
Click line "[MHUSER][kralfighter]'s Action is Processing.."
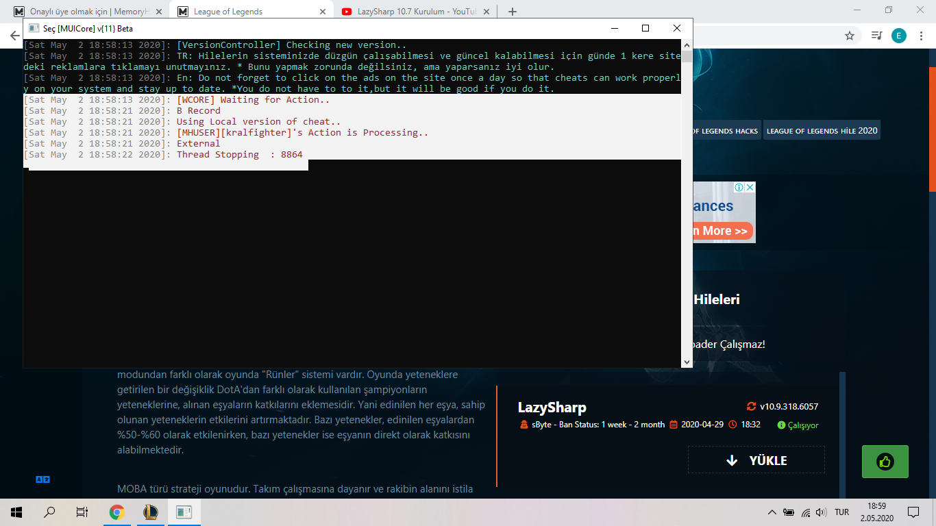pos(303,133)
